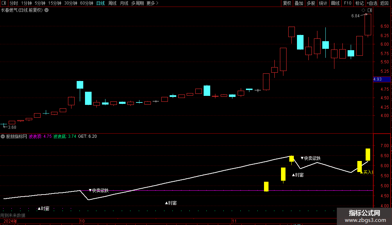Click the 快卖欲跌 marker near 6.50 level
392x225 pixels.
coord(310,158)
